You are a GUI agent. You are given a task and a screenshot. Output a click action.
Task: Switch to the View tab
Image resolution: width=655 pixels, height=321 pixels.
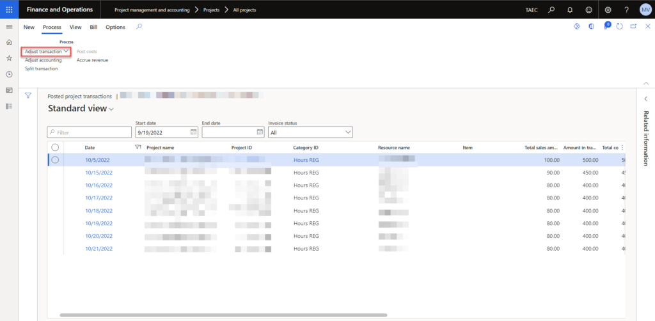click(x=75, y=27)
